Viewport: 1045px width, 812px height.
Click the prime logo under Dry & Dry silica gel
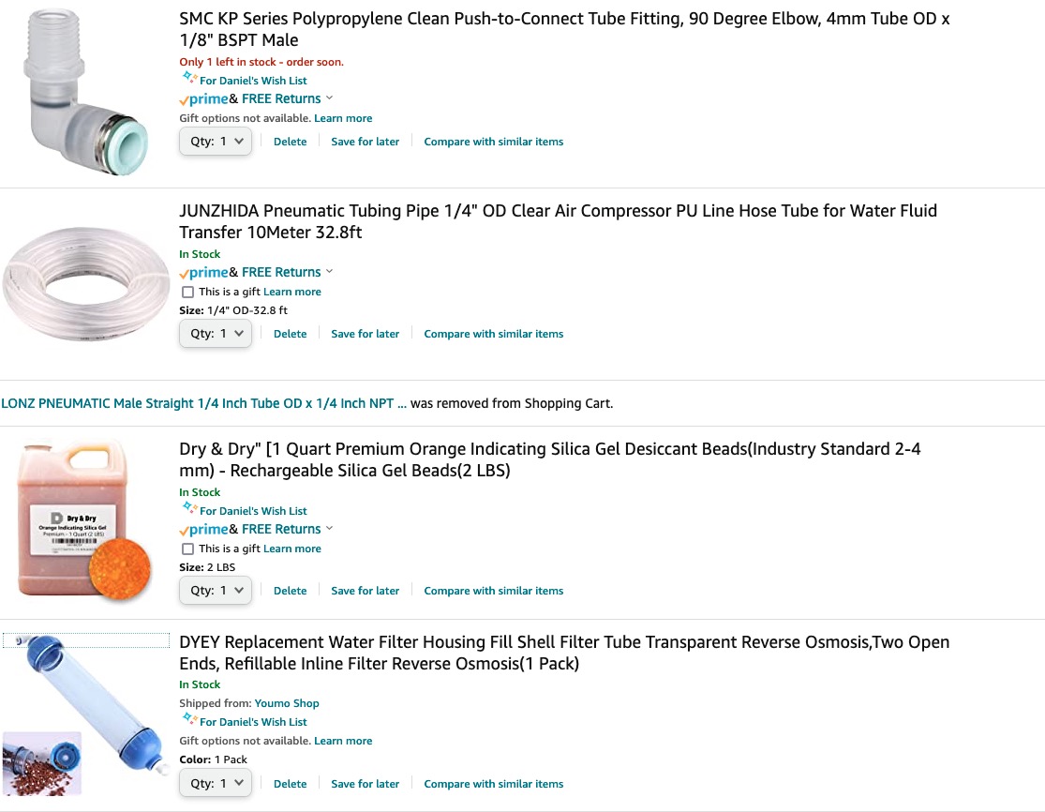click(x=204, y=530)
